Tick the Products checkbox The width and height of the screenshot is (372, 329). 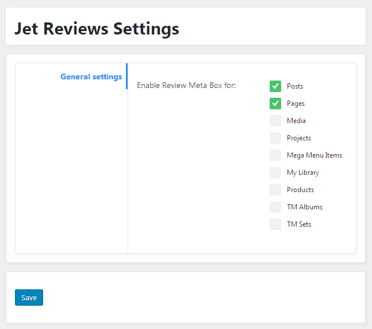coord(275,190)
